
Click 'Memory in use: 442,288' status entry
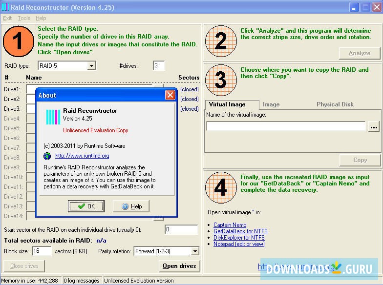coord(29,281)
